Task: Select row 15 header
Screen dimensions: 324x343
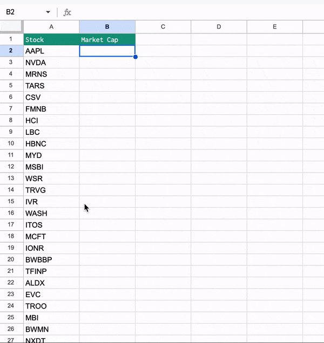Action: coord(11,202)
